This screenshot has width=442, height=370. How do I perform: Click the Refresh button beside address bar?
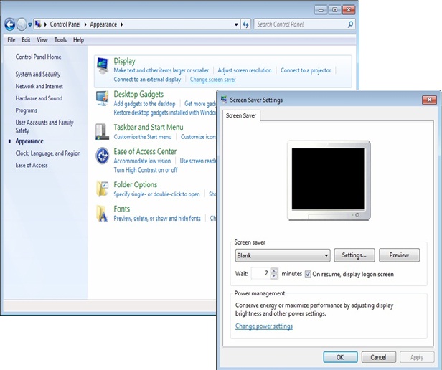(246, 24)
